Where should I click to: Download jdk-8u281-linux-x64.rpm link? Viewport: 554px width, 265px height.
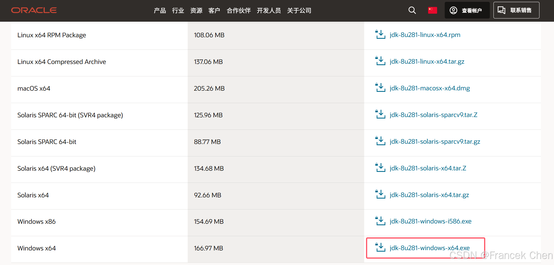(425, 35)
